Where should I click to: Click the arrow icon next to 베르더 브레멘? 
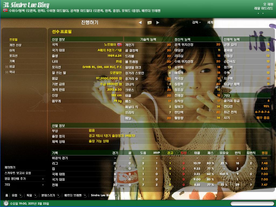[85, 195]
